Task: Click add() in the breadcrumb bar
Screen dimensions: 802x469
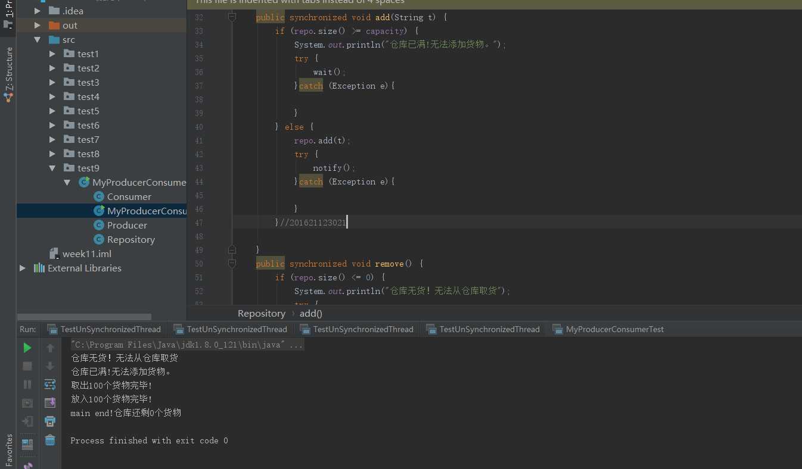Action: pyautogui.click(x=310, y=313)
